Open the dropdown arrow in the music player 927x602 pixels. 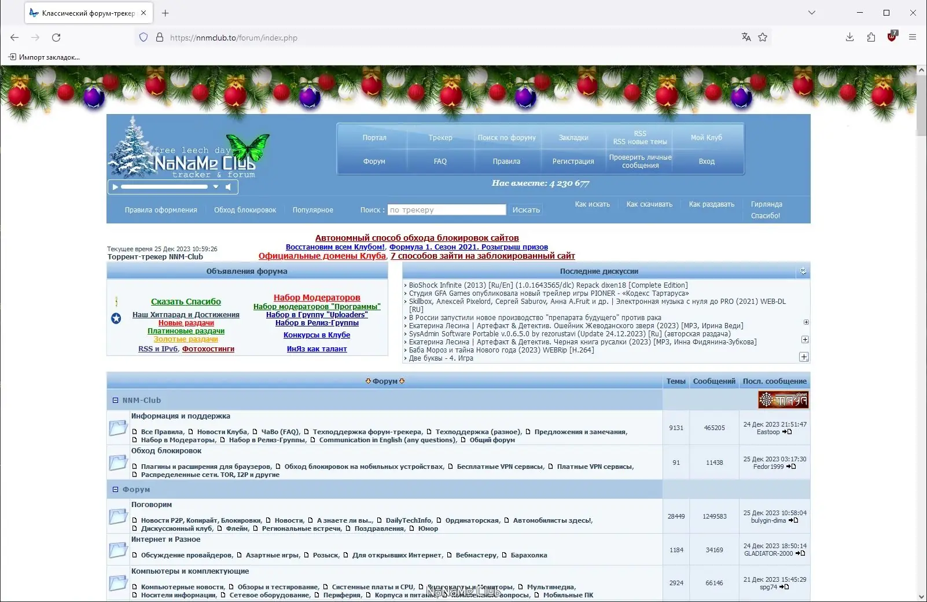pos(216,186)
